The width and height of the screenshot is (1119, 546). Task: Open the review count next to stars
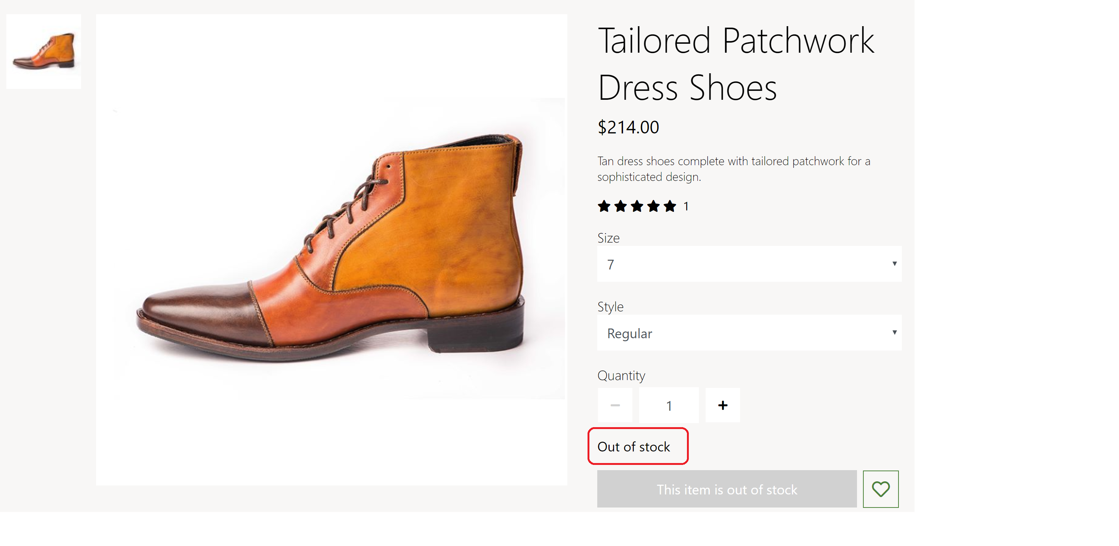(x=686, y=206)
